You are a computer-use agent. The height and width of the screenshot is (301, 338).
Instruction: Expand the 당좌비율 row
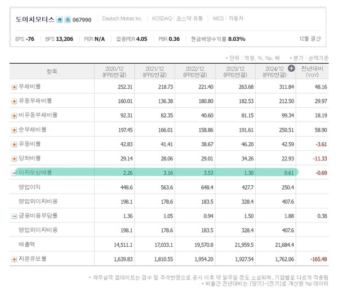(14, 159)
